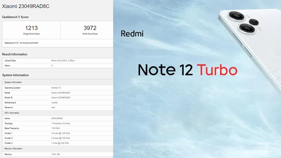Viewport: 281px width, 158px height.
Task: Click the Cluster 3 label
Action: tap(8, 143)
